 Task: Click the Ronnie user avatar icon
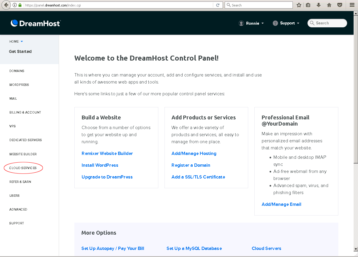(241, 23)
